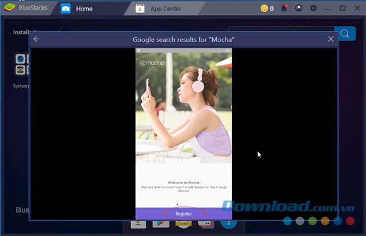Click the blue search magnifier button
The height and width of the screenshot is (236, 366).
click(345, 34)
